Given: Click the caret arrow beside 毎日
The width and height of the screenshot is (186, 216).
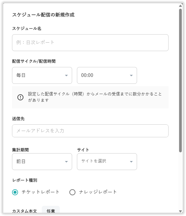Looking at the screenshot, I should [66, 75].
